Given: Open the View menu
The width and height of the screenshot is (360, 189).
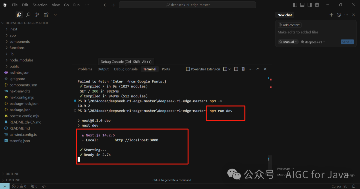Looking at the screenshot, I should pyautogui.click(x=56, y=5).
